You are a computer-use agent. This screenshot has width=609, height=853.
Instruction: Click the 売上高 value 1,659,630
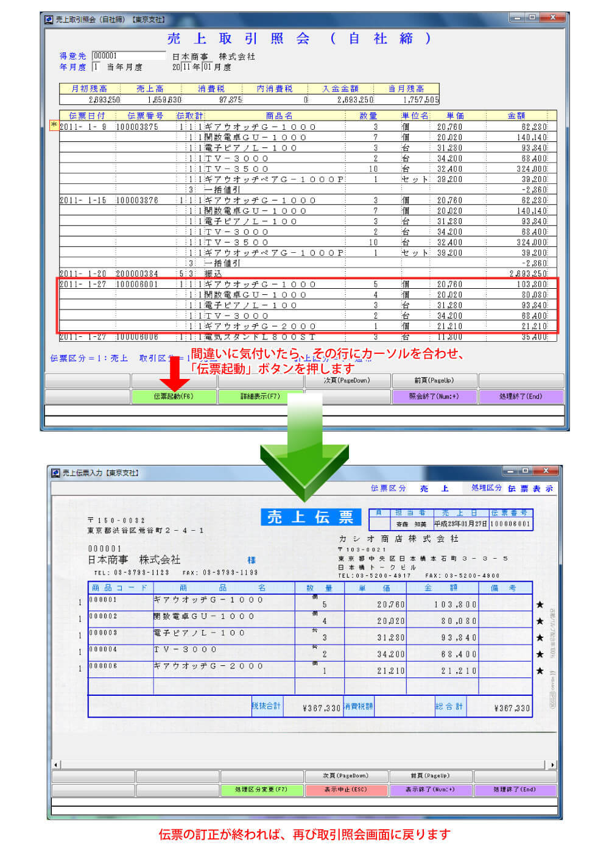[165, 100]
